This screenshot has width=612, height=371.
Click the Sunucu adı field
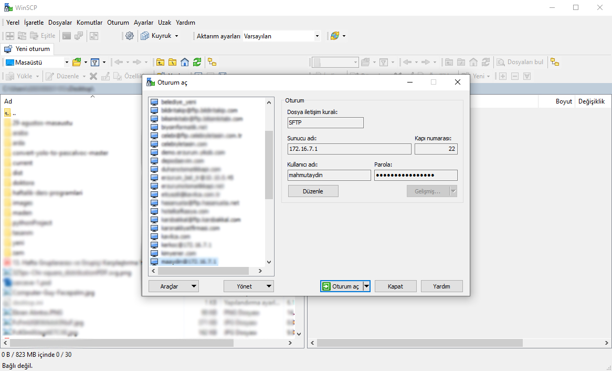[x=350, y=149]
